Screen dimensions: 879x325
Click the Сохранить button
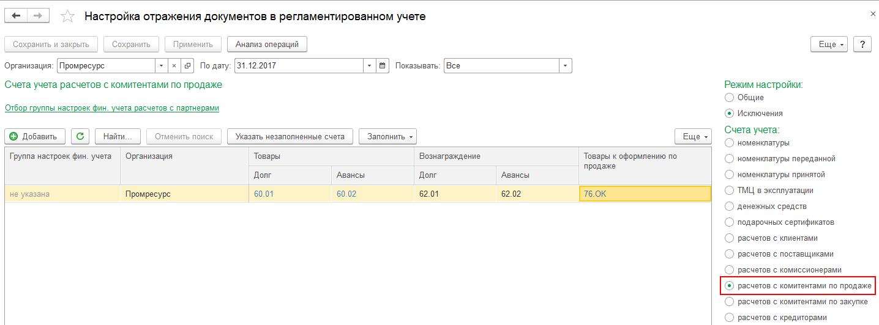131,44
